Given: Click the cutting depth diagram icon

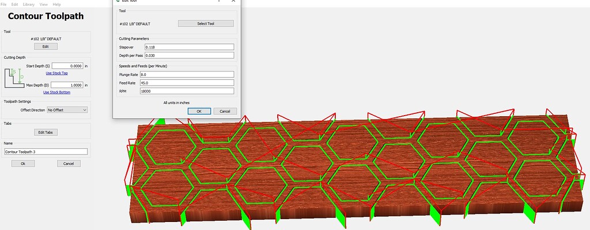Looking at the screenshot, I should coord(14,78).
